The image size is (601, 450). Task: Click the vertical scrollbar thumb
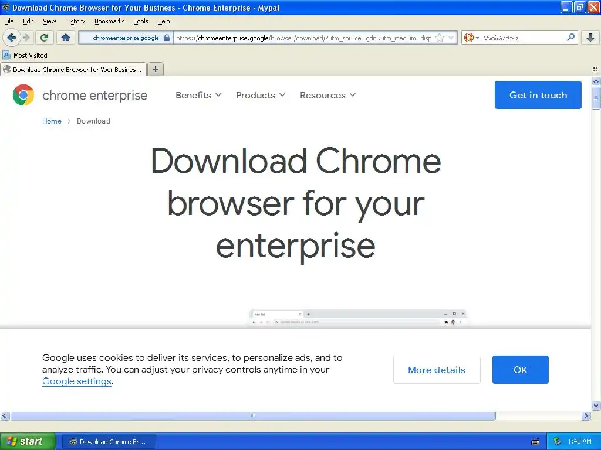(596, 98)
